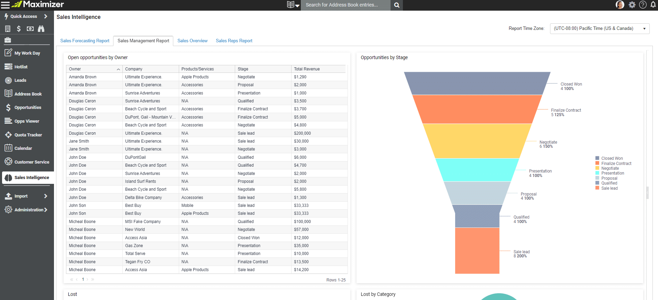Click the Rows 1-25 indicator

point(336,280)
